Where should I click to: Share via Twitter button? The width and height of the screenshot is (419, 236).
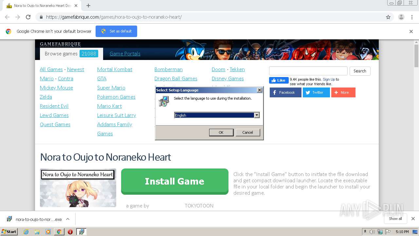point(316,92)
